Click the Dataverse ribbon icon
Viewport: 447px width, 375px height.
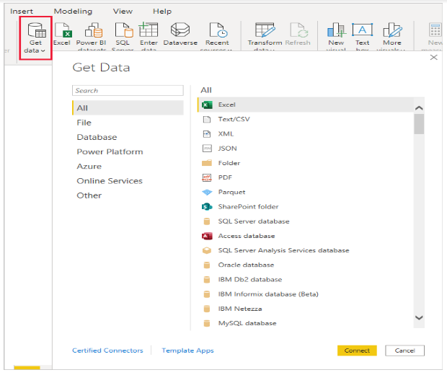[180, 30]
